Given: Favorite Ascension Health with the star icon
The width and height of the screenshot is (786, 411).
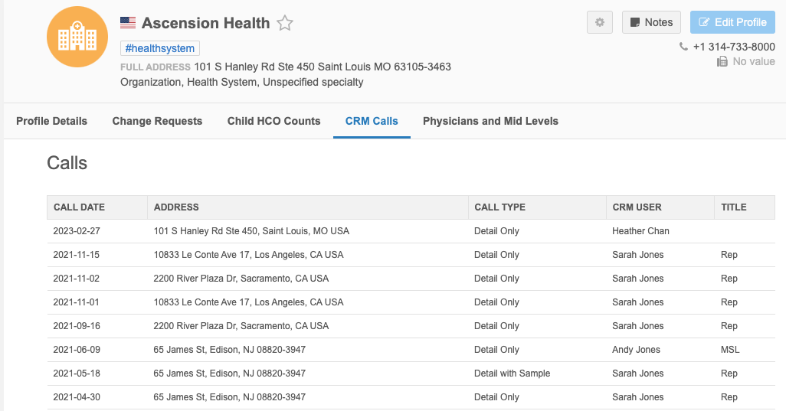Looking at the screenshot, I should click(285, 23).
